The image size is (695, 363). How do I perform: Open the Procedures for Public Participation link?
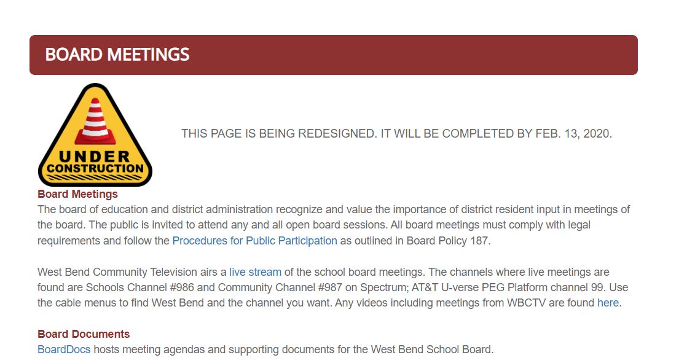pyautogui.click(x=254, y=241)
